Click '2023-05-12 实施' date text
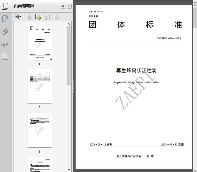Viewport: 197px width, 172px height. tap(172, 145)
